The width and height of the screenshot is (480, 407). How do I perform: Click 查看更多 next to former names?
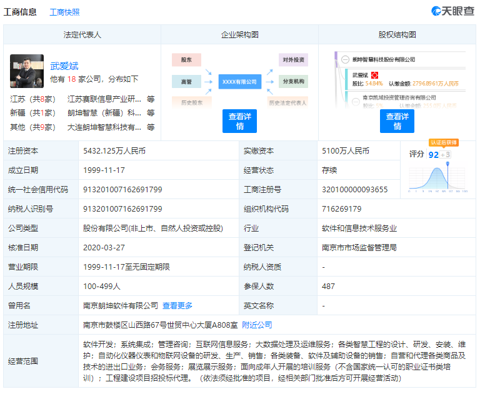177,306
